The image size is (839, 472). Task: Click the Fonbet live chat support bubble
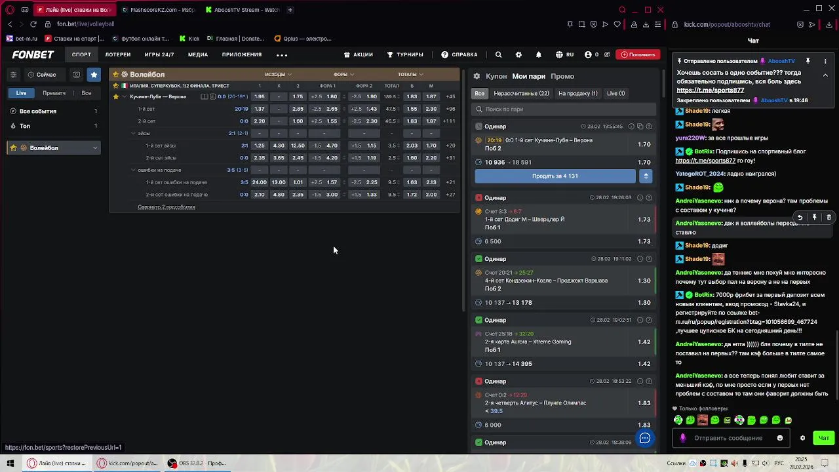point(645,438)
